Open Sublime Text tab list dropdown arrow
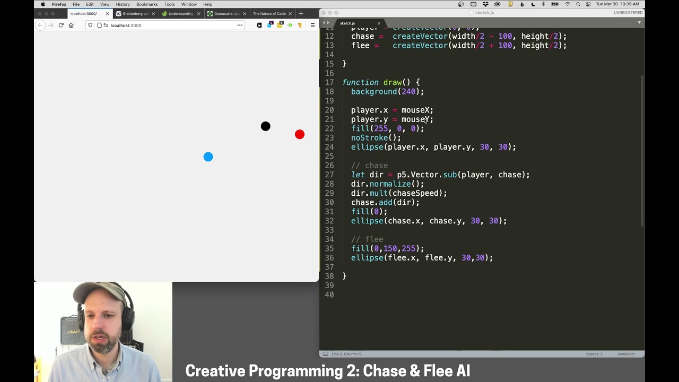Image resolution: width=679 pixels, height=382 pixels. coord(639,23)
